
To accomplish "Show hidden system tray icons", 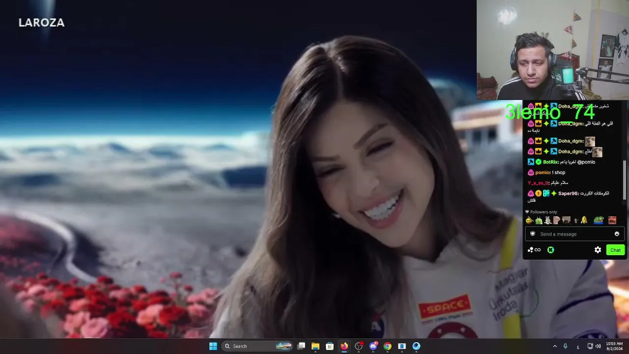I will (x=555, y=346).
